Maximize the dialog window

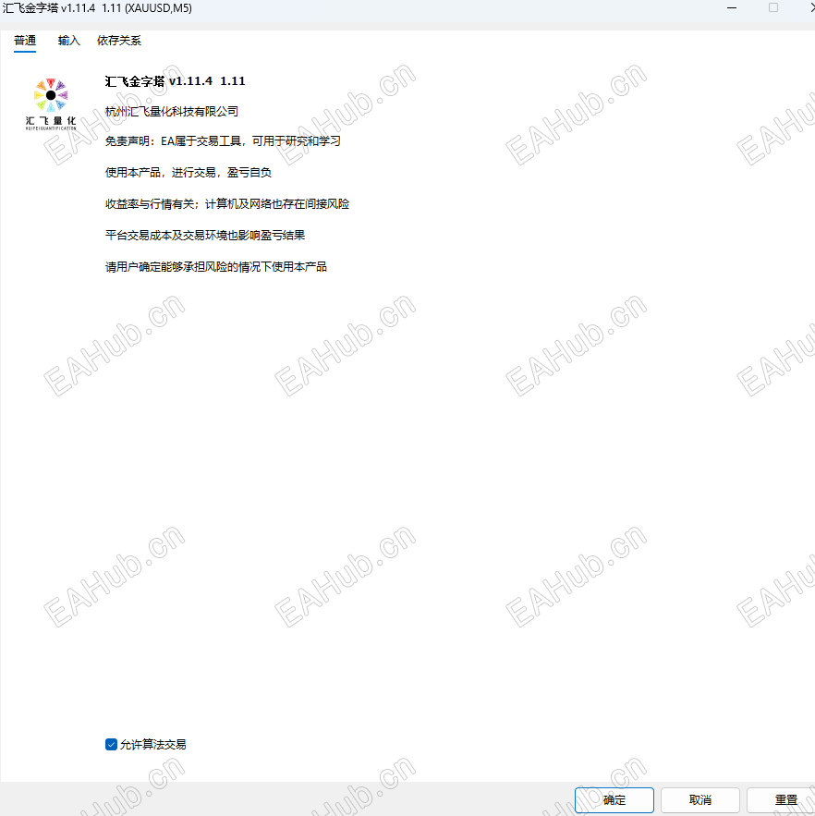click(x=773, y=7)
